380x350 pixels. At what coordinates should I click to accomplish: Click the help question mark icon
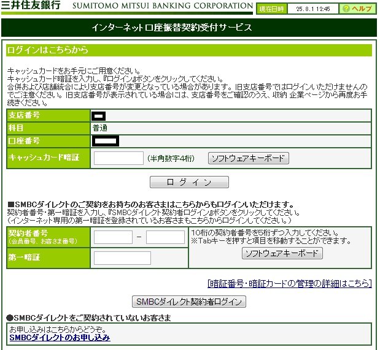click(x=346, y=9)
